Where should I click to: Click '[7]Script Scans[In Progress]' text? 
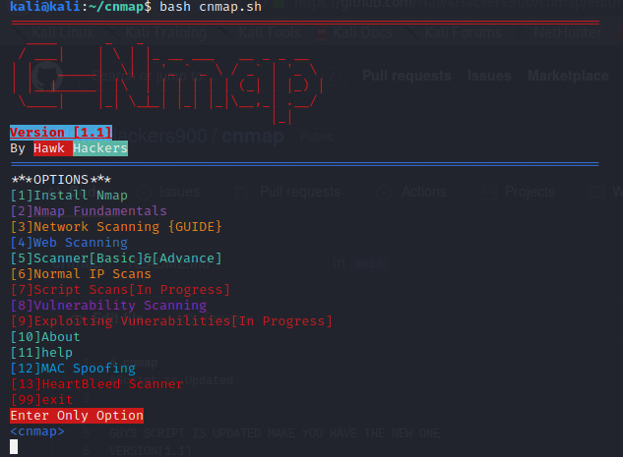pos(120,290)
